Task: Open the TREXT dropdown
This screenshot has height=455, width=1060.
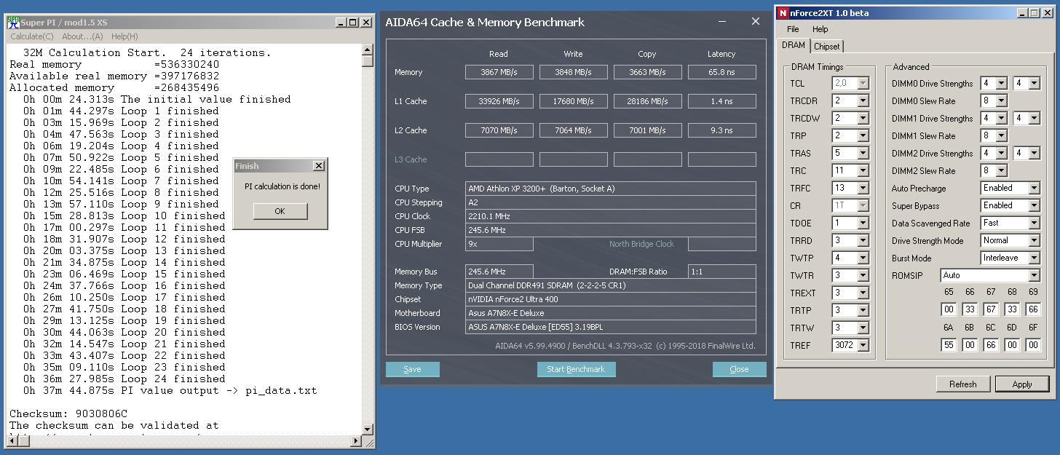Action: pos(863,293)
